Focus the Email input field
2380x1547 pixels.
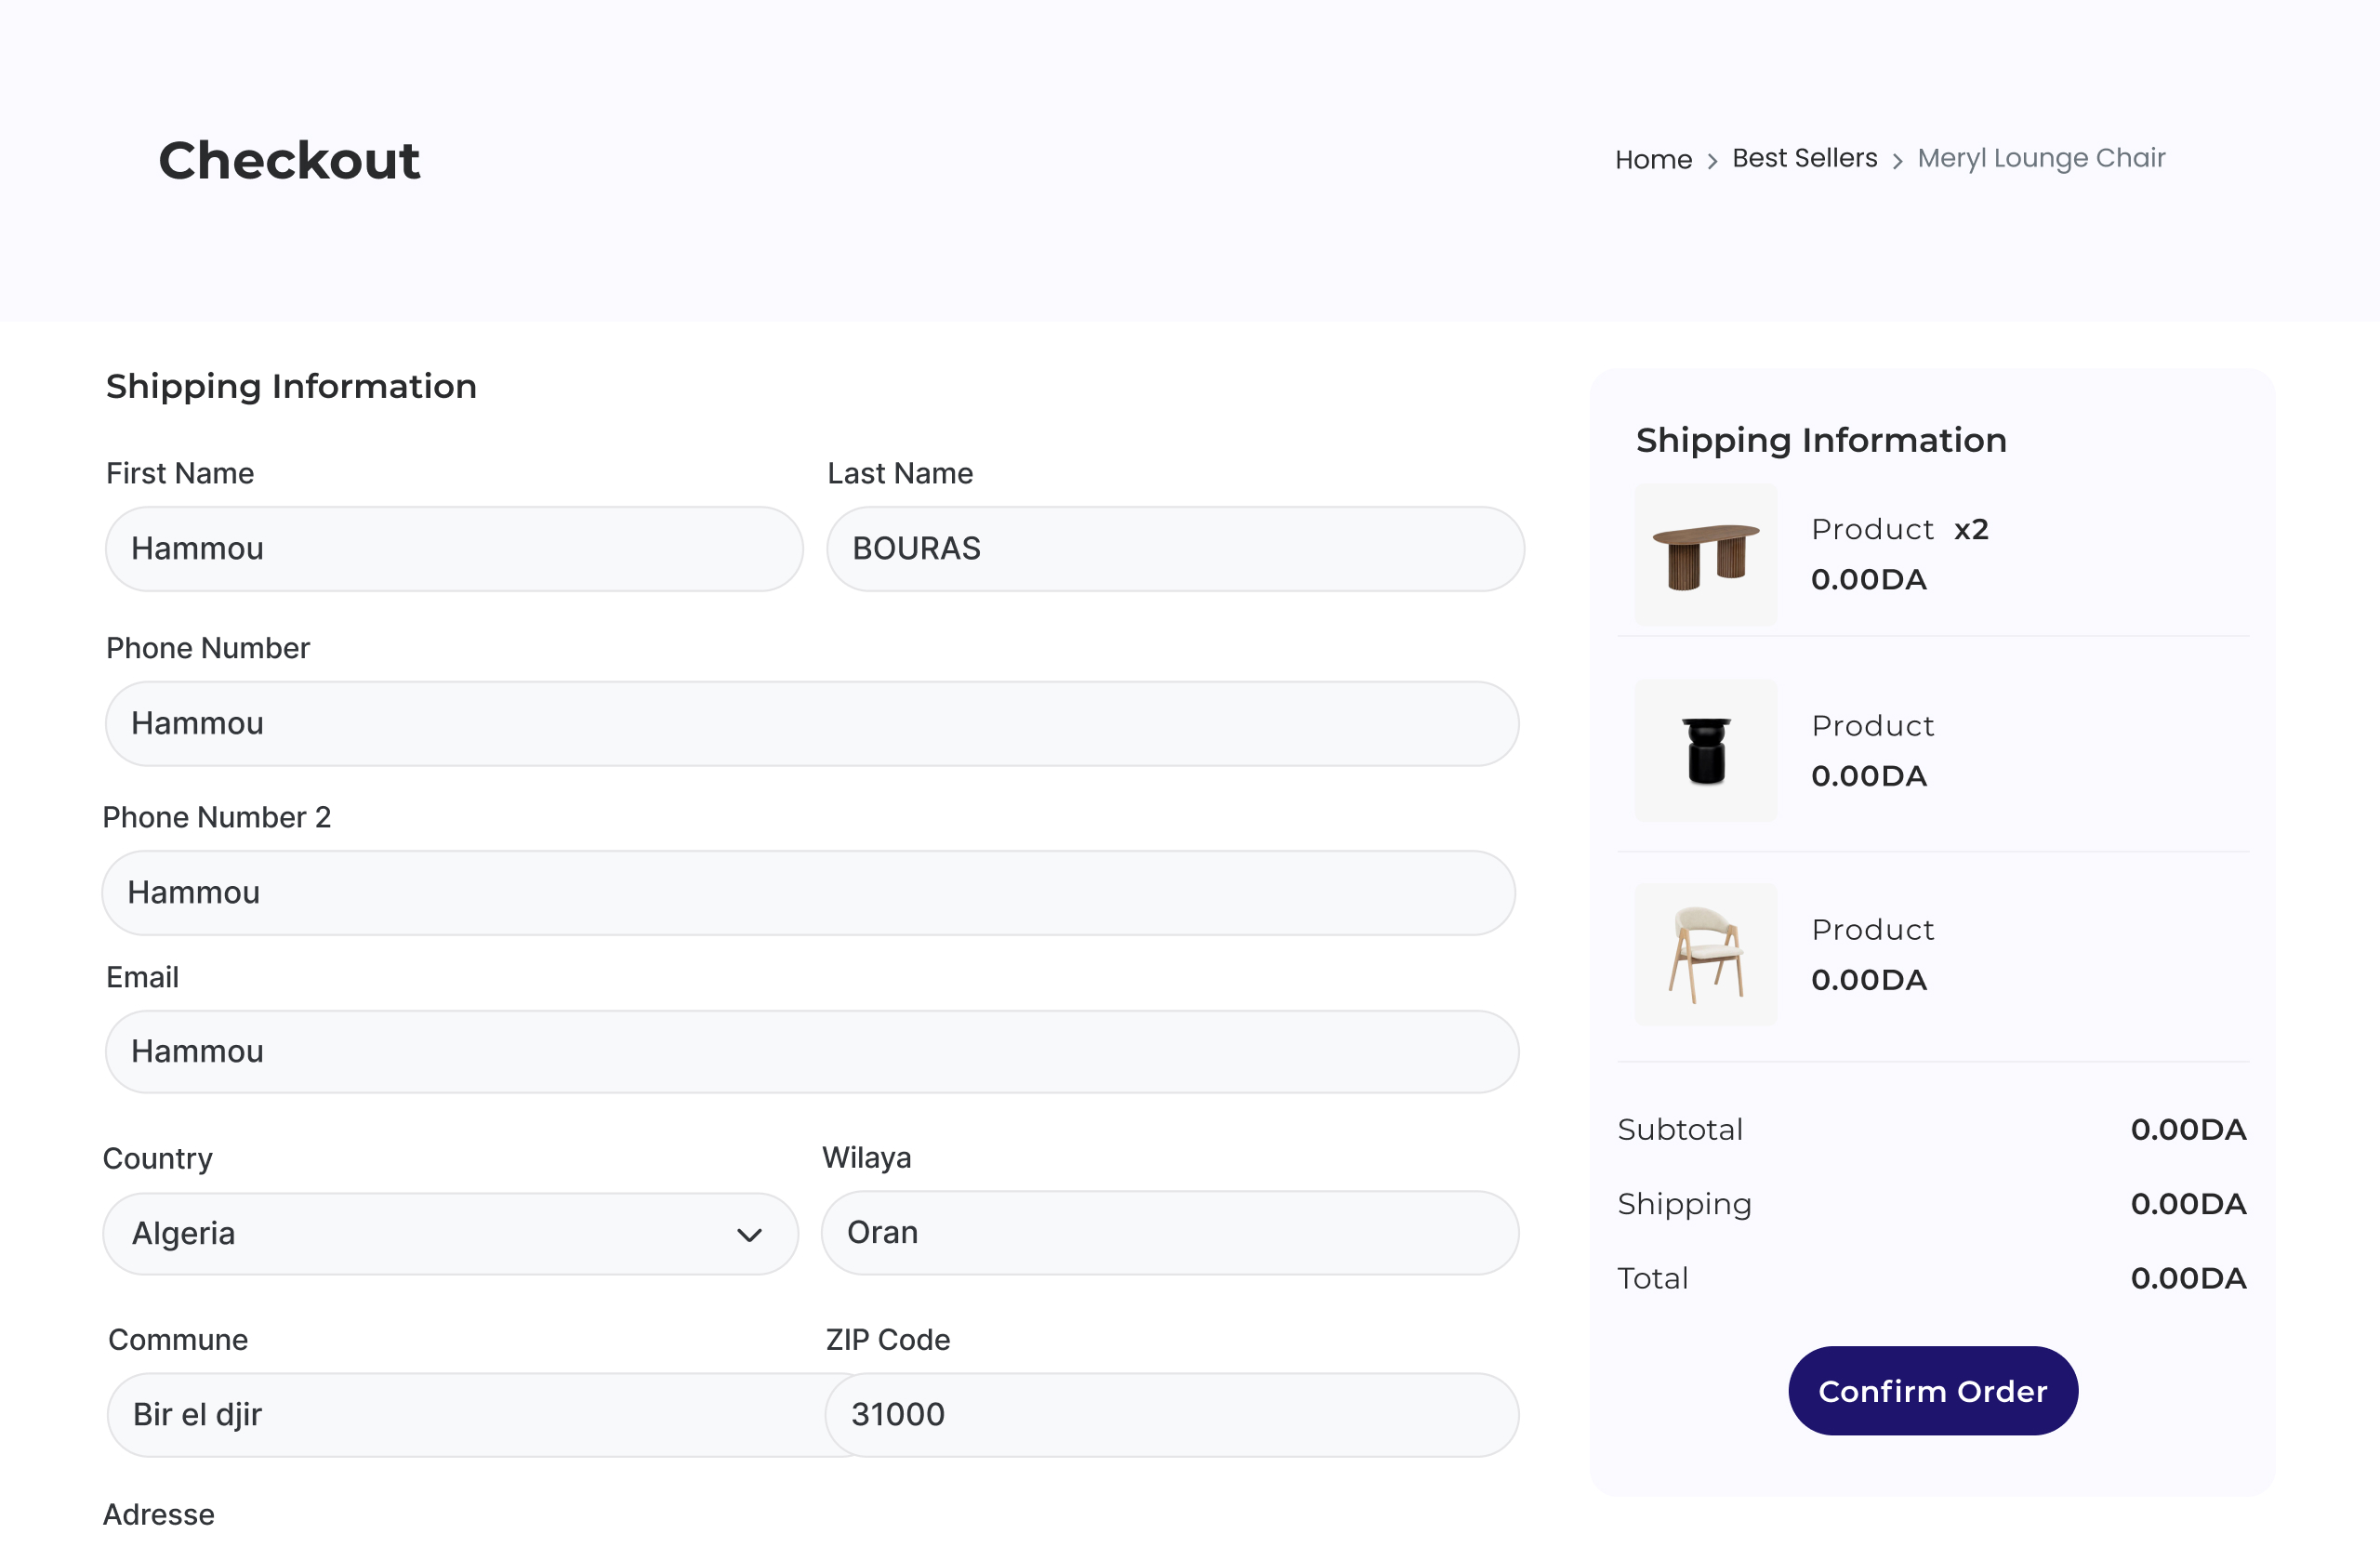click(812, 1051)
